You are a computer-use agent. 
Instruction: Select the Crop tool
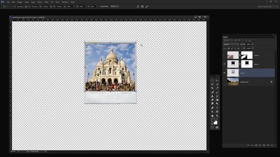(x=212, y=88)
